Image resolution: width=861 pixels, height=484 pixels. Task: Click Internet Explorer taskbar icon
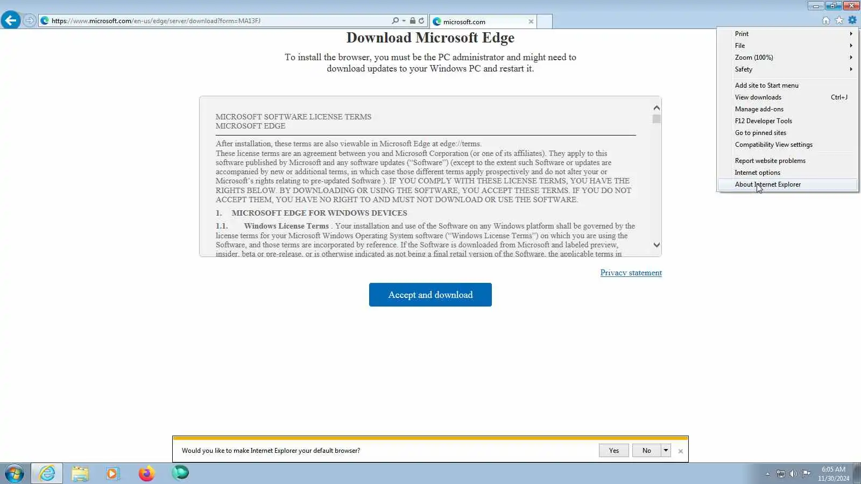pyautogui.click(x=47, y=473)
